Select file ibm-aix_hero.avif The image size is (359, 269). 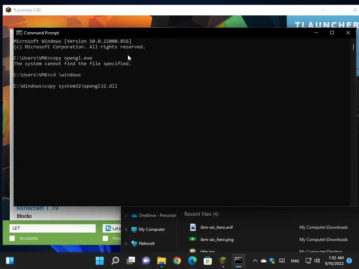(217, 227)
